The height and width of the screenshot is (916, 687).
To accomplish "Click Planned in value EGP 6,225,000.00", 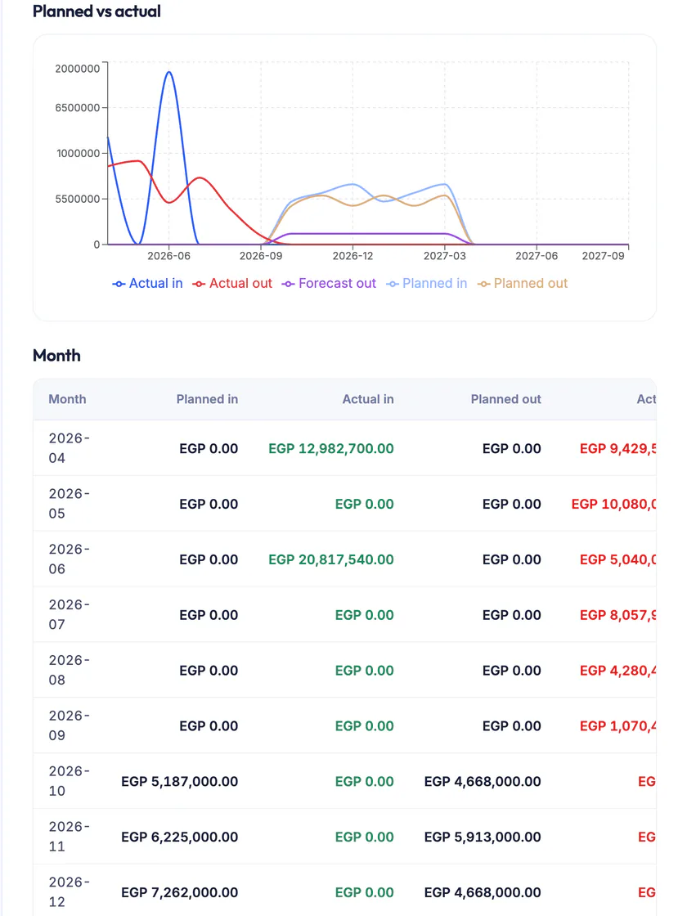I will click(x=179, y=837).
